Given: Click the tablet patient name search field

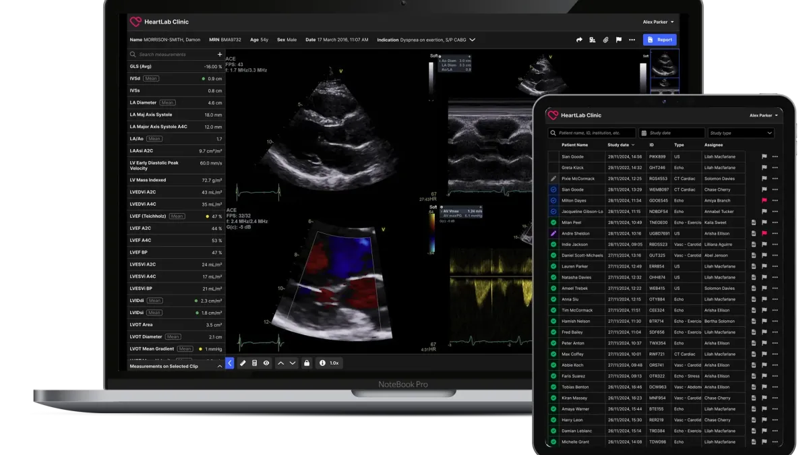Looking at the screenshot, I should (592, 133).
